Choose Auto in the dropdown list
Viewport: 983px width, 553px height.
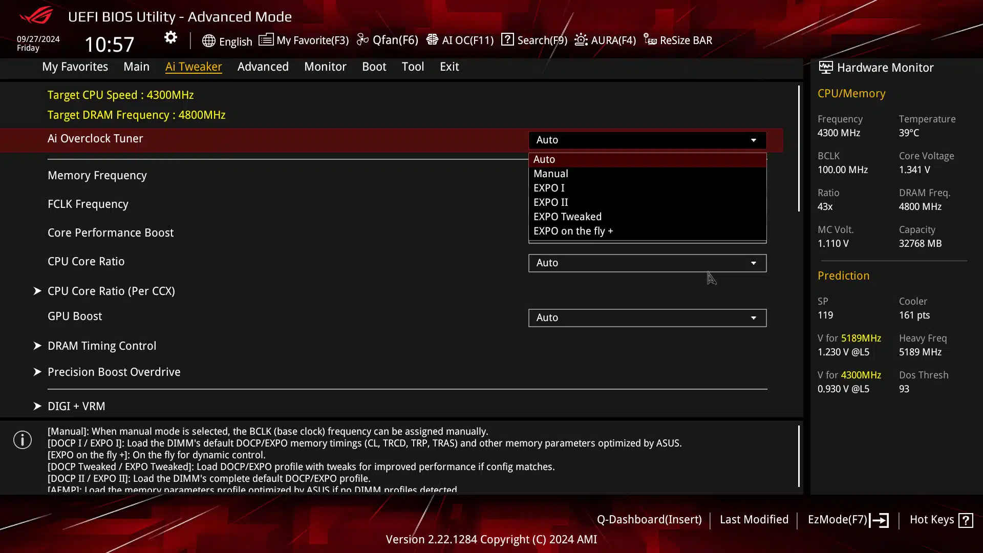tap(647, 160)
